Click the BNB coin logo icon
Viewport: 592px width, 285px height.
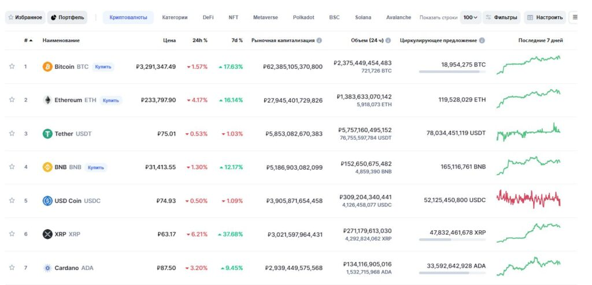pos(47,167)
